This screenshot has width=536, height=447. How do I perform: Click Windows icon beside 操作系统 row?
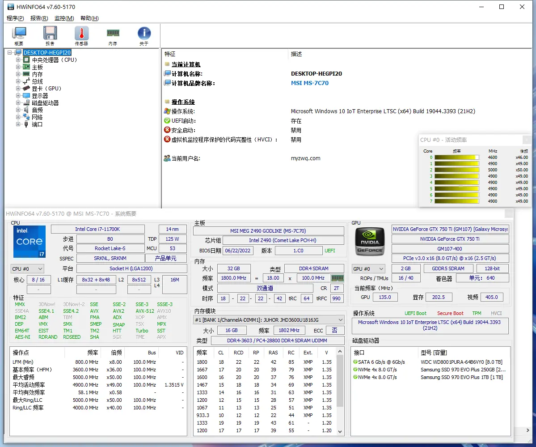pyautogui.click(x=167, y=111)
